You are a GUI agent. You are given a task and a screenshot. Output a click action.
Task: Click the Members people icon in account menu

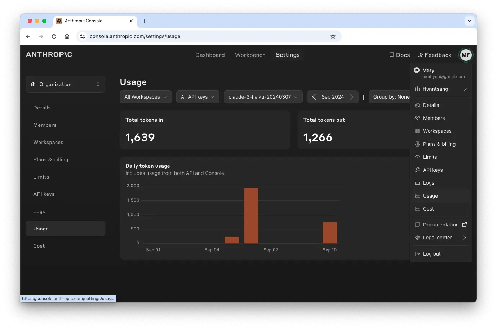(x=417, y=118)
